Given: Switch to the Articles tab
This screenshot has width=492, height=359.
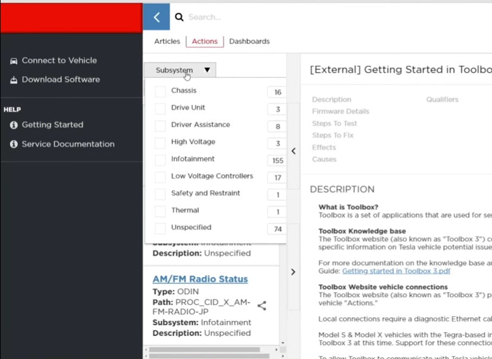Looking at the screenshot, I should (x=167, y=42).
